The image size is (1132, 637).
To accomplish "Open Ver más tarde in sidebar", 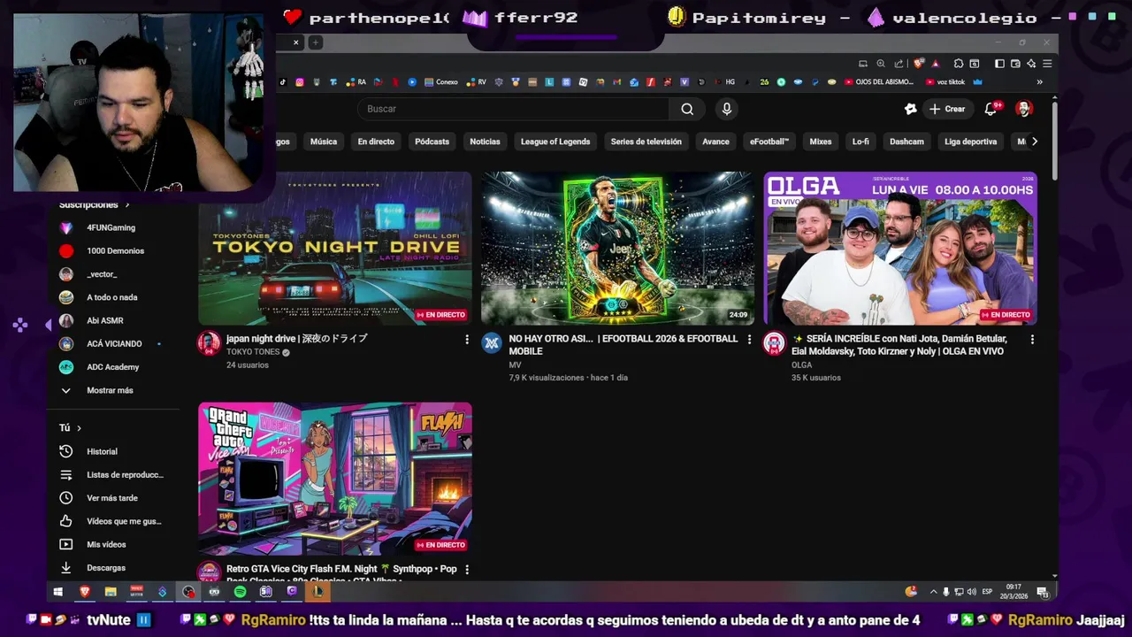I will 112,498.
